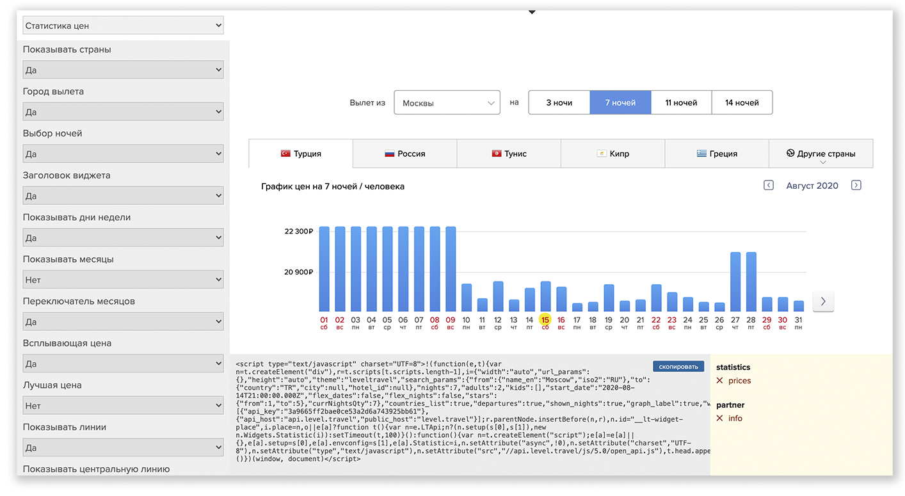Select highlighted date 15 сб
This screenshot has width=905, height=496.
pos(545,322)
